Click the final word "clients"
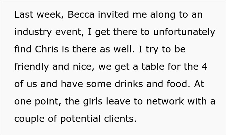This screenshot has width=226, height=135. pyautogui.click(x=121, y=119)
